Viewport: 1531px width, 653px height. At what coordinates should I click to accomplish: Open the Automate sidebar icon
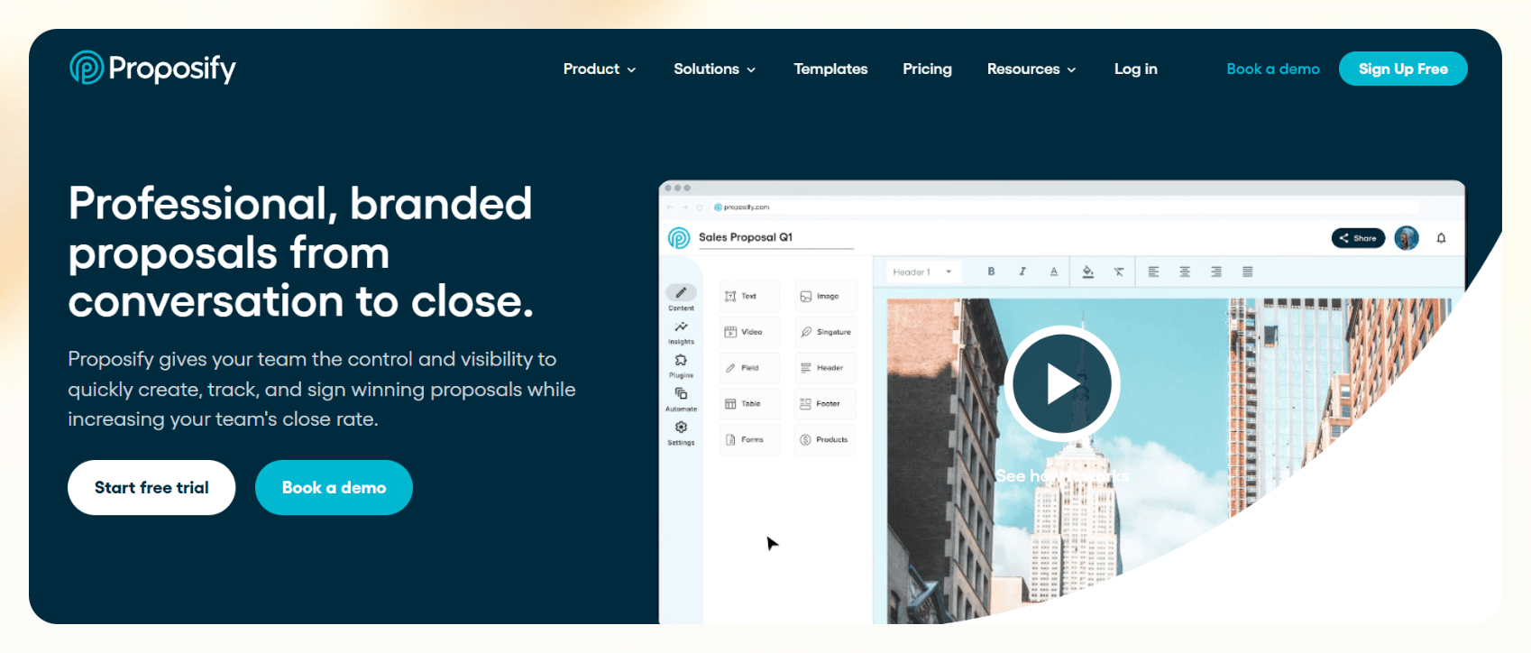[x=681, y=393]
